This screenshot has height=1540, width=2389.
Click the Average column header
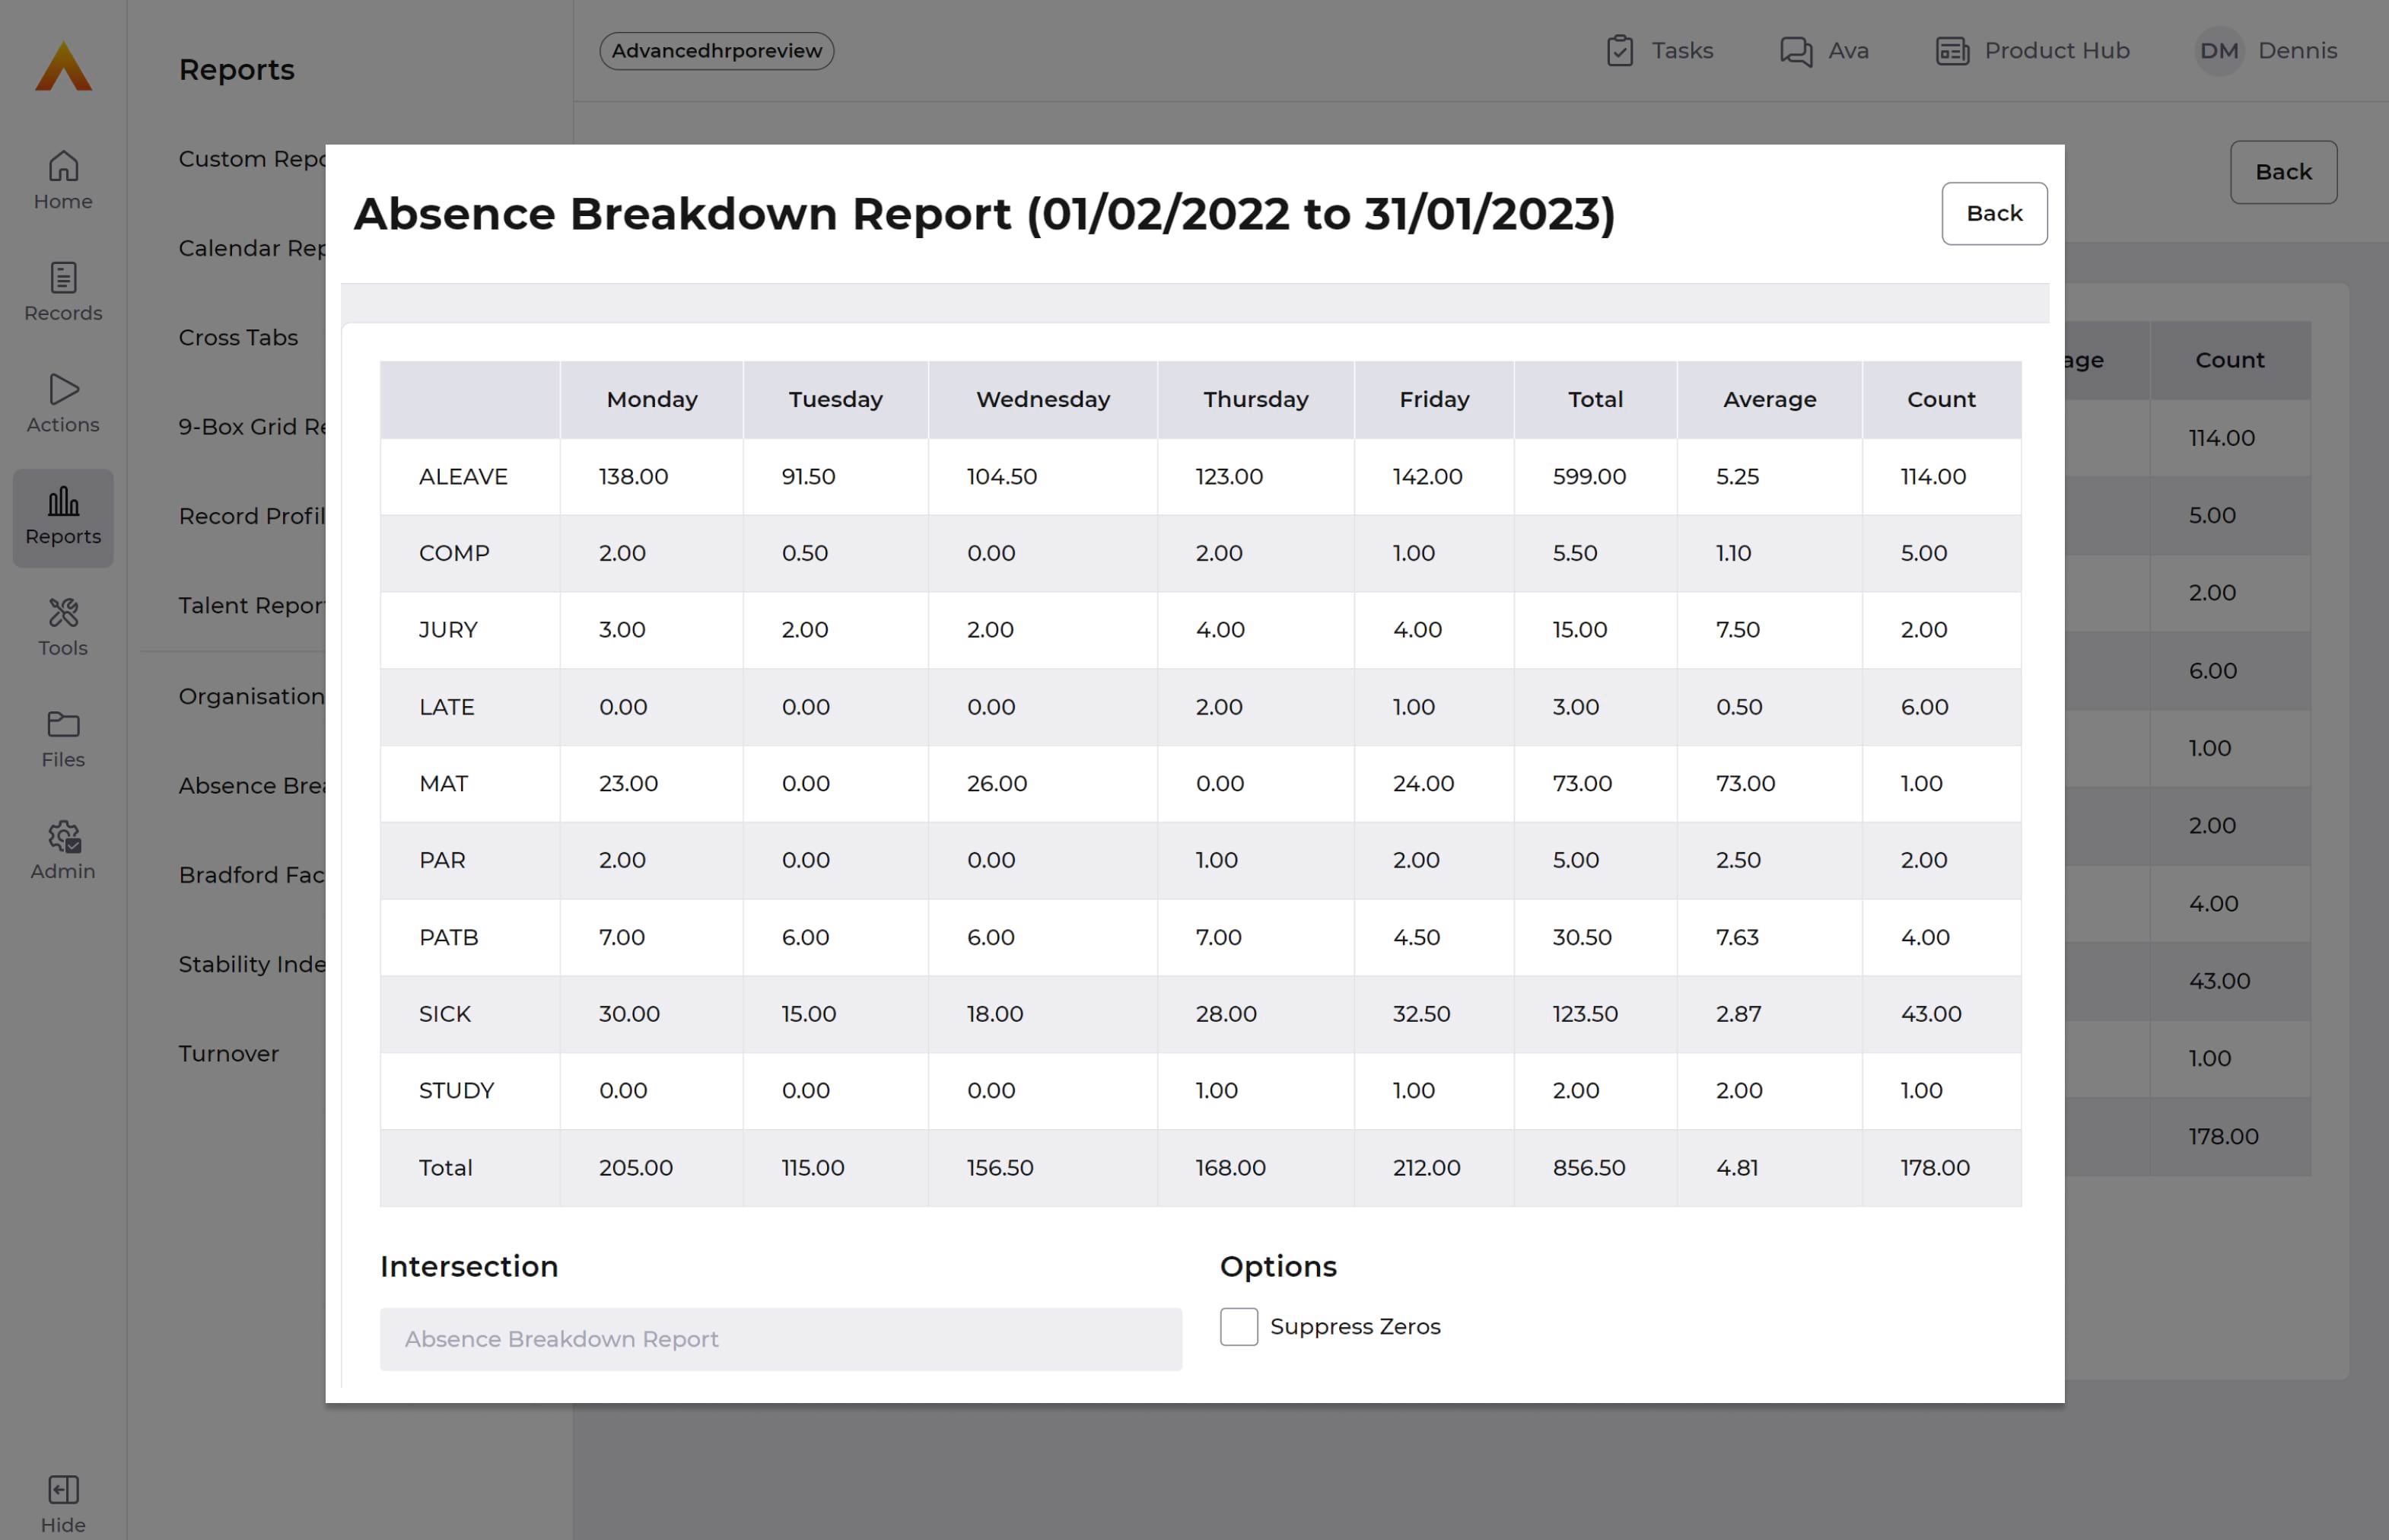click(1769, 399)
